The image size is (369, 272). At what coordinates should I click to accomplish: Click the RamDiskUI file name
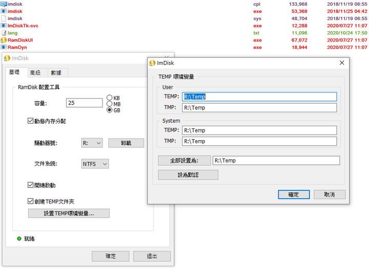pos(20,40)
